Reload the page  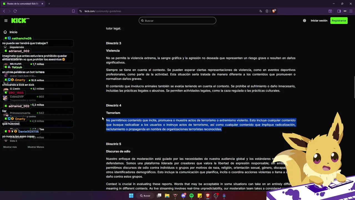(15, 11)
